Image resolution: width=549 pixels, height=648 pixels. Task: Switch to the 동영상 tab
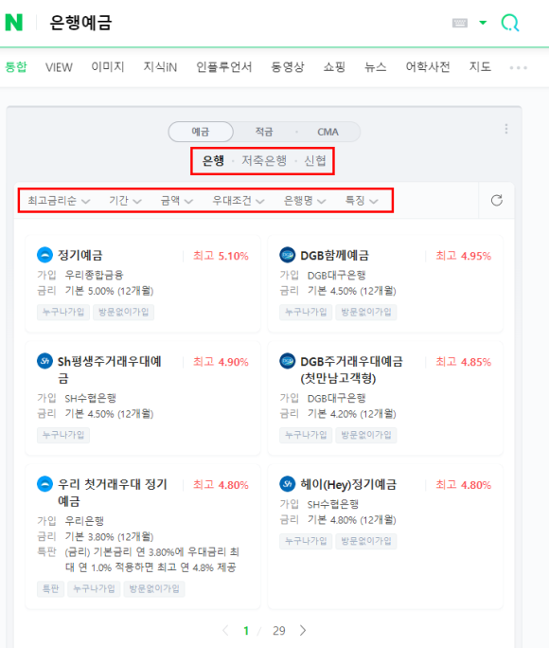coord(288,67)
